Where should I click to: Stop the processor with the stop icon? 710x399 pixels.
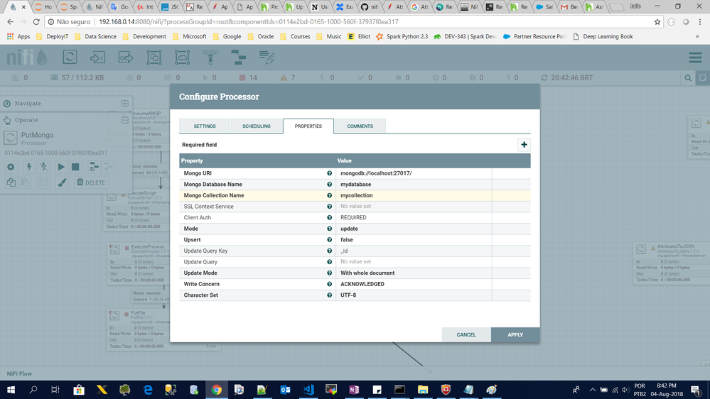coord(75,167)
